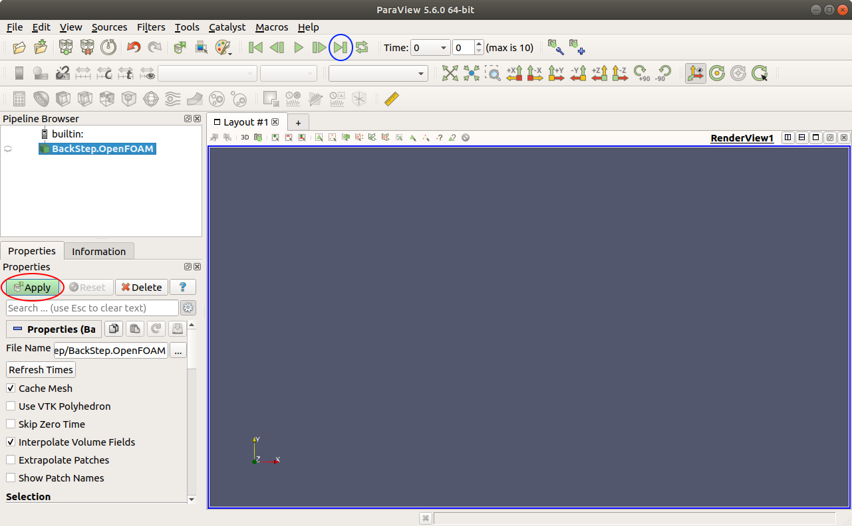Set view direction to -Z

(x=620, y=73)
